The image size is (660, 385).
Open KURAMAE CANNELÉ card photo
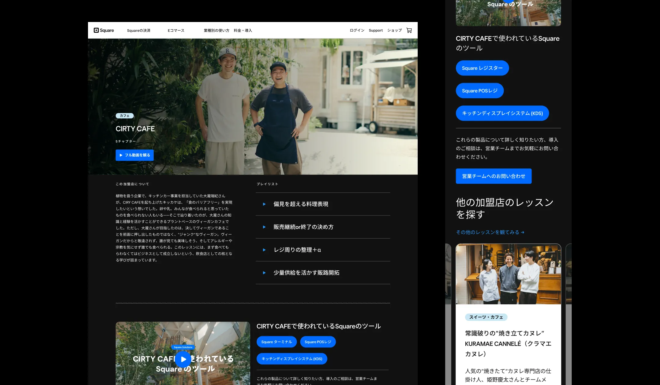click(508, 274)
